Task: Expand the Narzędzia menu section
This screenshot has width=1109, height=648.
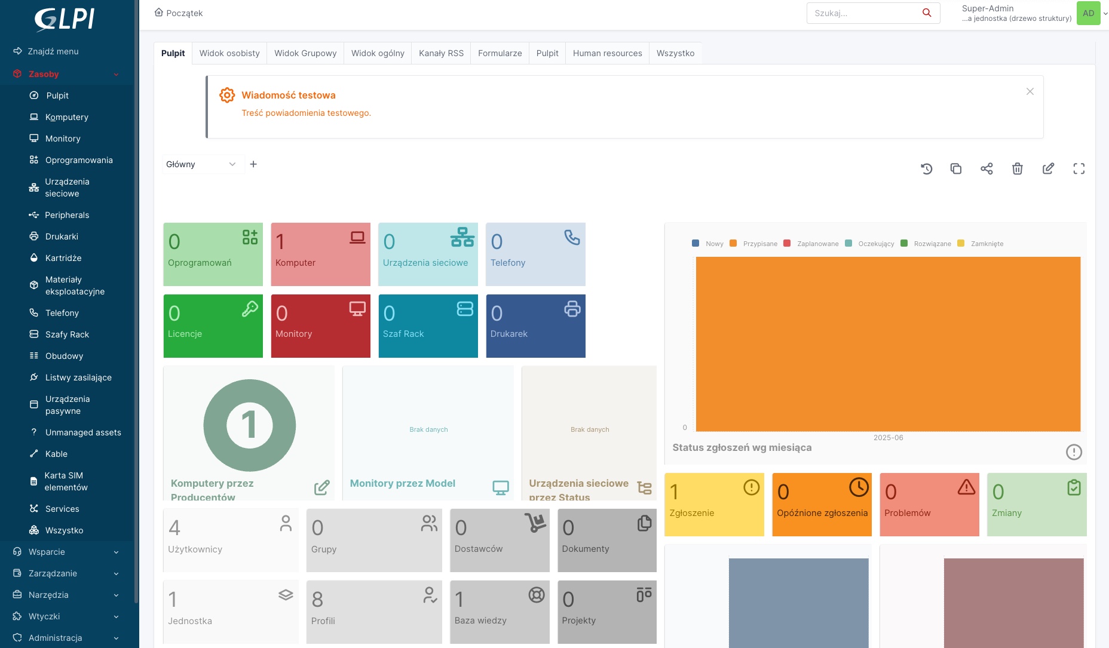Action: pyautogui.click(x=67, y=595)
